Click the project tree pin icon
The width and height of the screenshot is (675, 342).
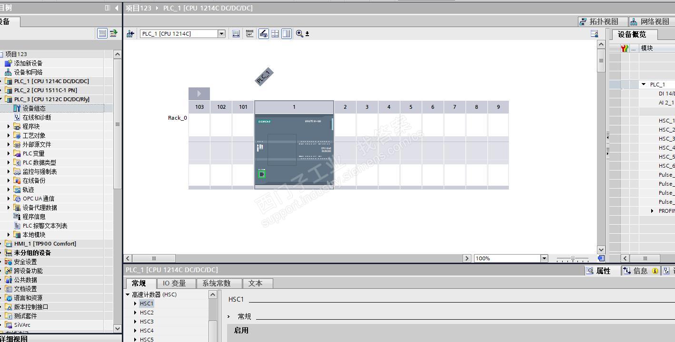click(108, 8)
